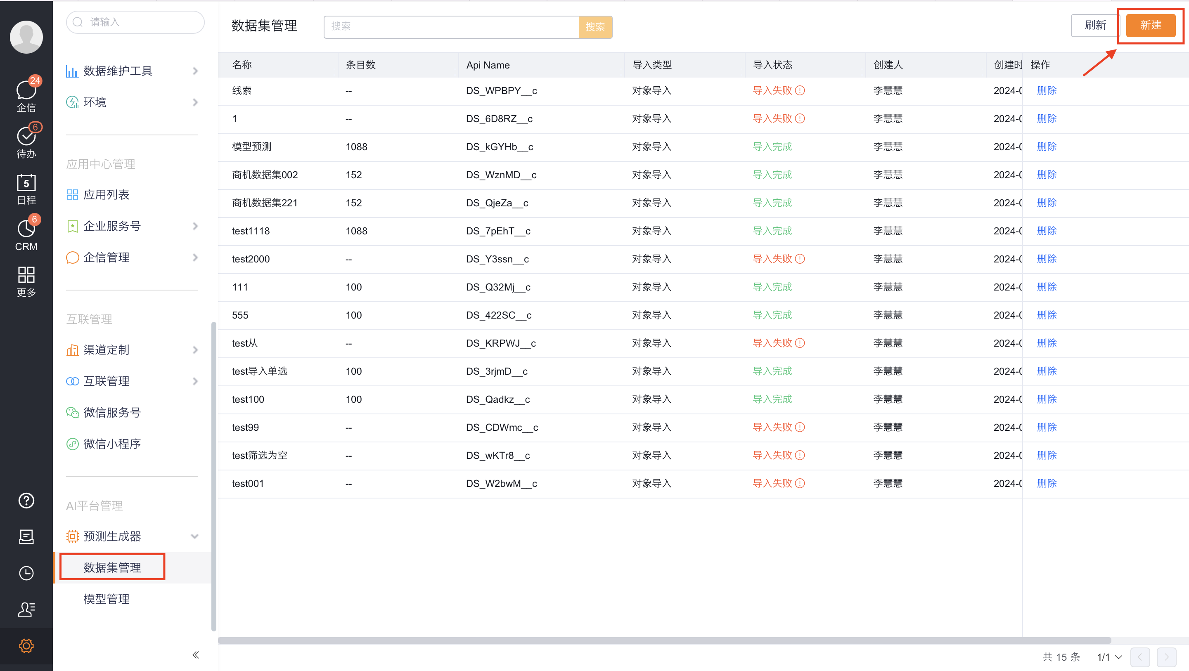Click the 刷新 button

click(x=1095, y=26)
